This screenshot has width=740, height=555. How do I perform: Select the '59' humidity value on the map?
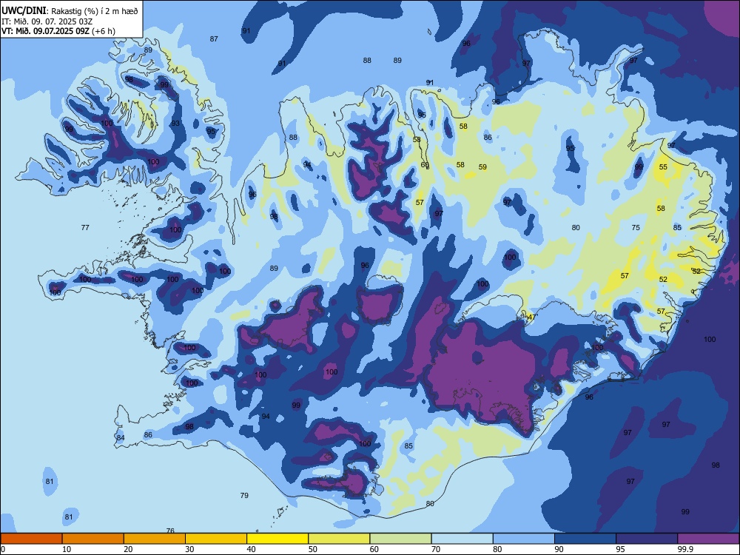coord(482,167)
